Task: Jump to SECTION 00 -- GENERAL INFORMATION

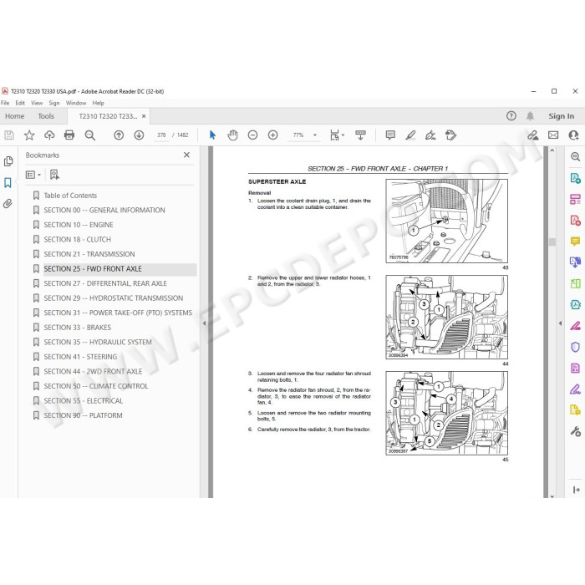Action: click(104, 210)
